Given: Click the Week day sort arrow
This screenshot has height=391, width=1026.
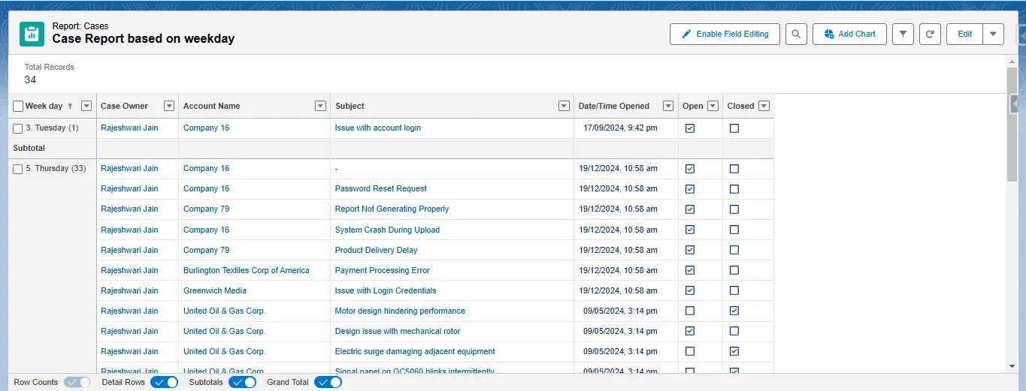Looking at the screenshot, I should pyautogui.click(x=70, y=107).
